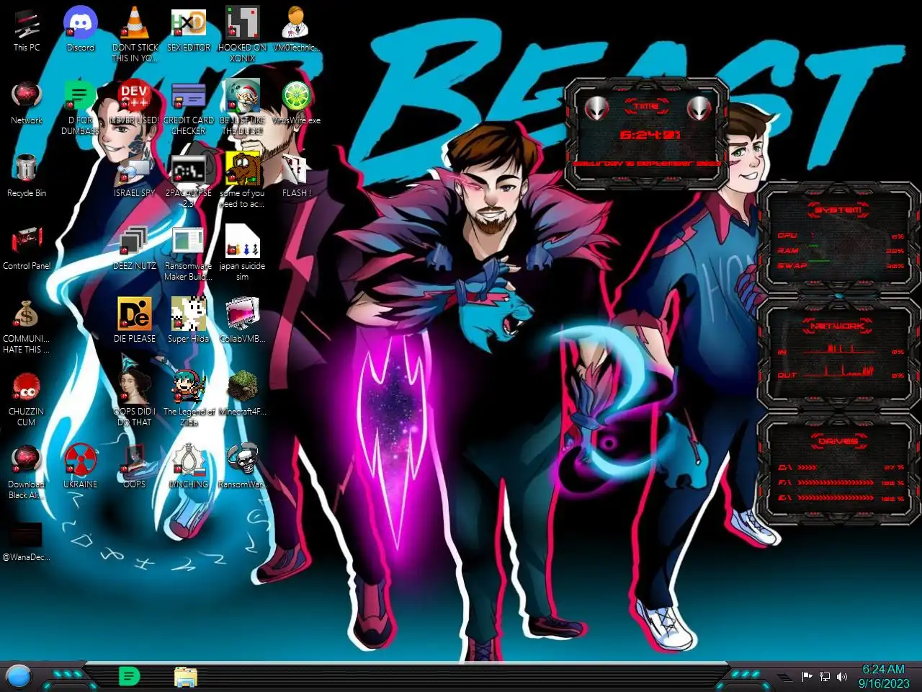Select the D FOR DUMBASS shortcut
This screenshot has width=922, height=692.
click(81, 108)
